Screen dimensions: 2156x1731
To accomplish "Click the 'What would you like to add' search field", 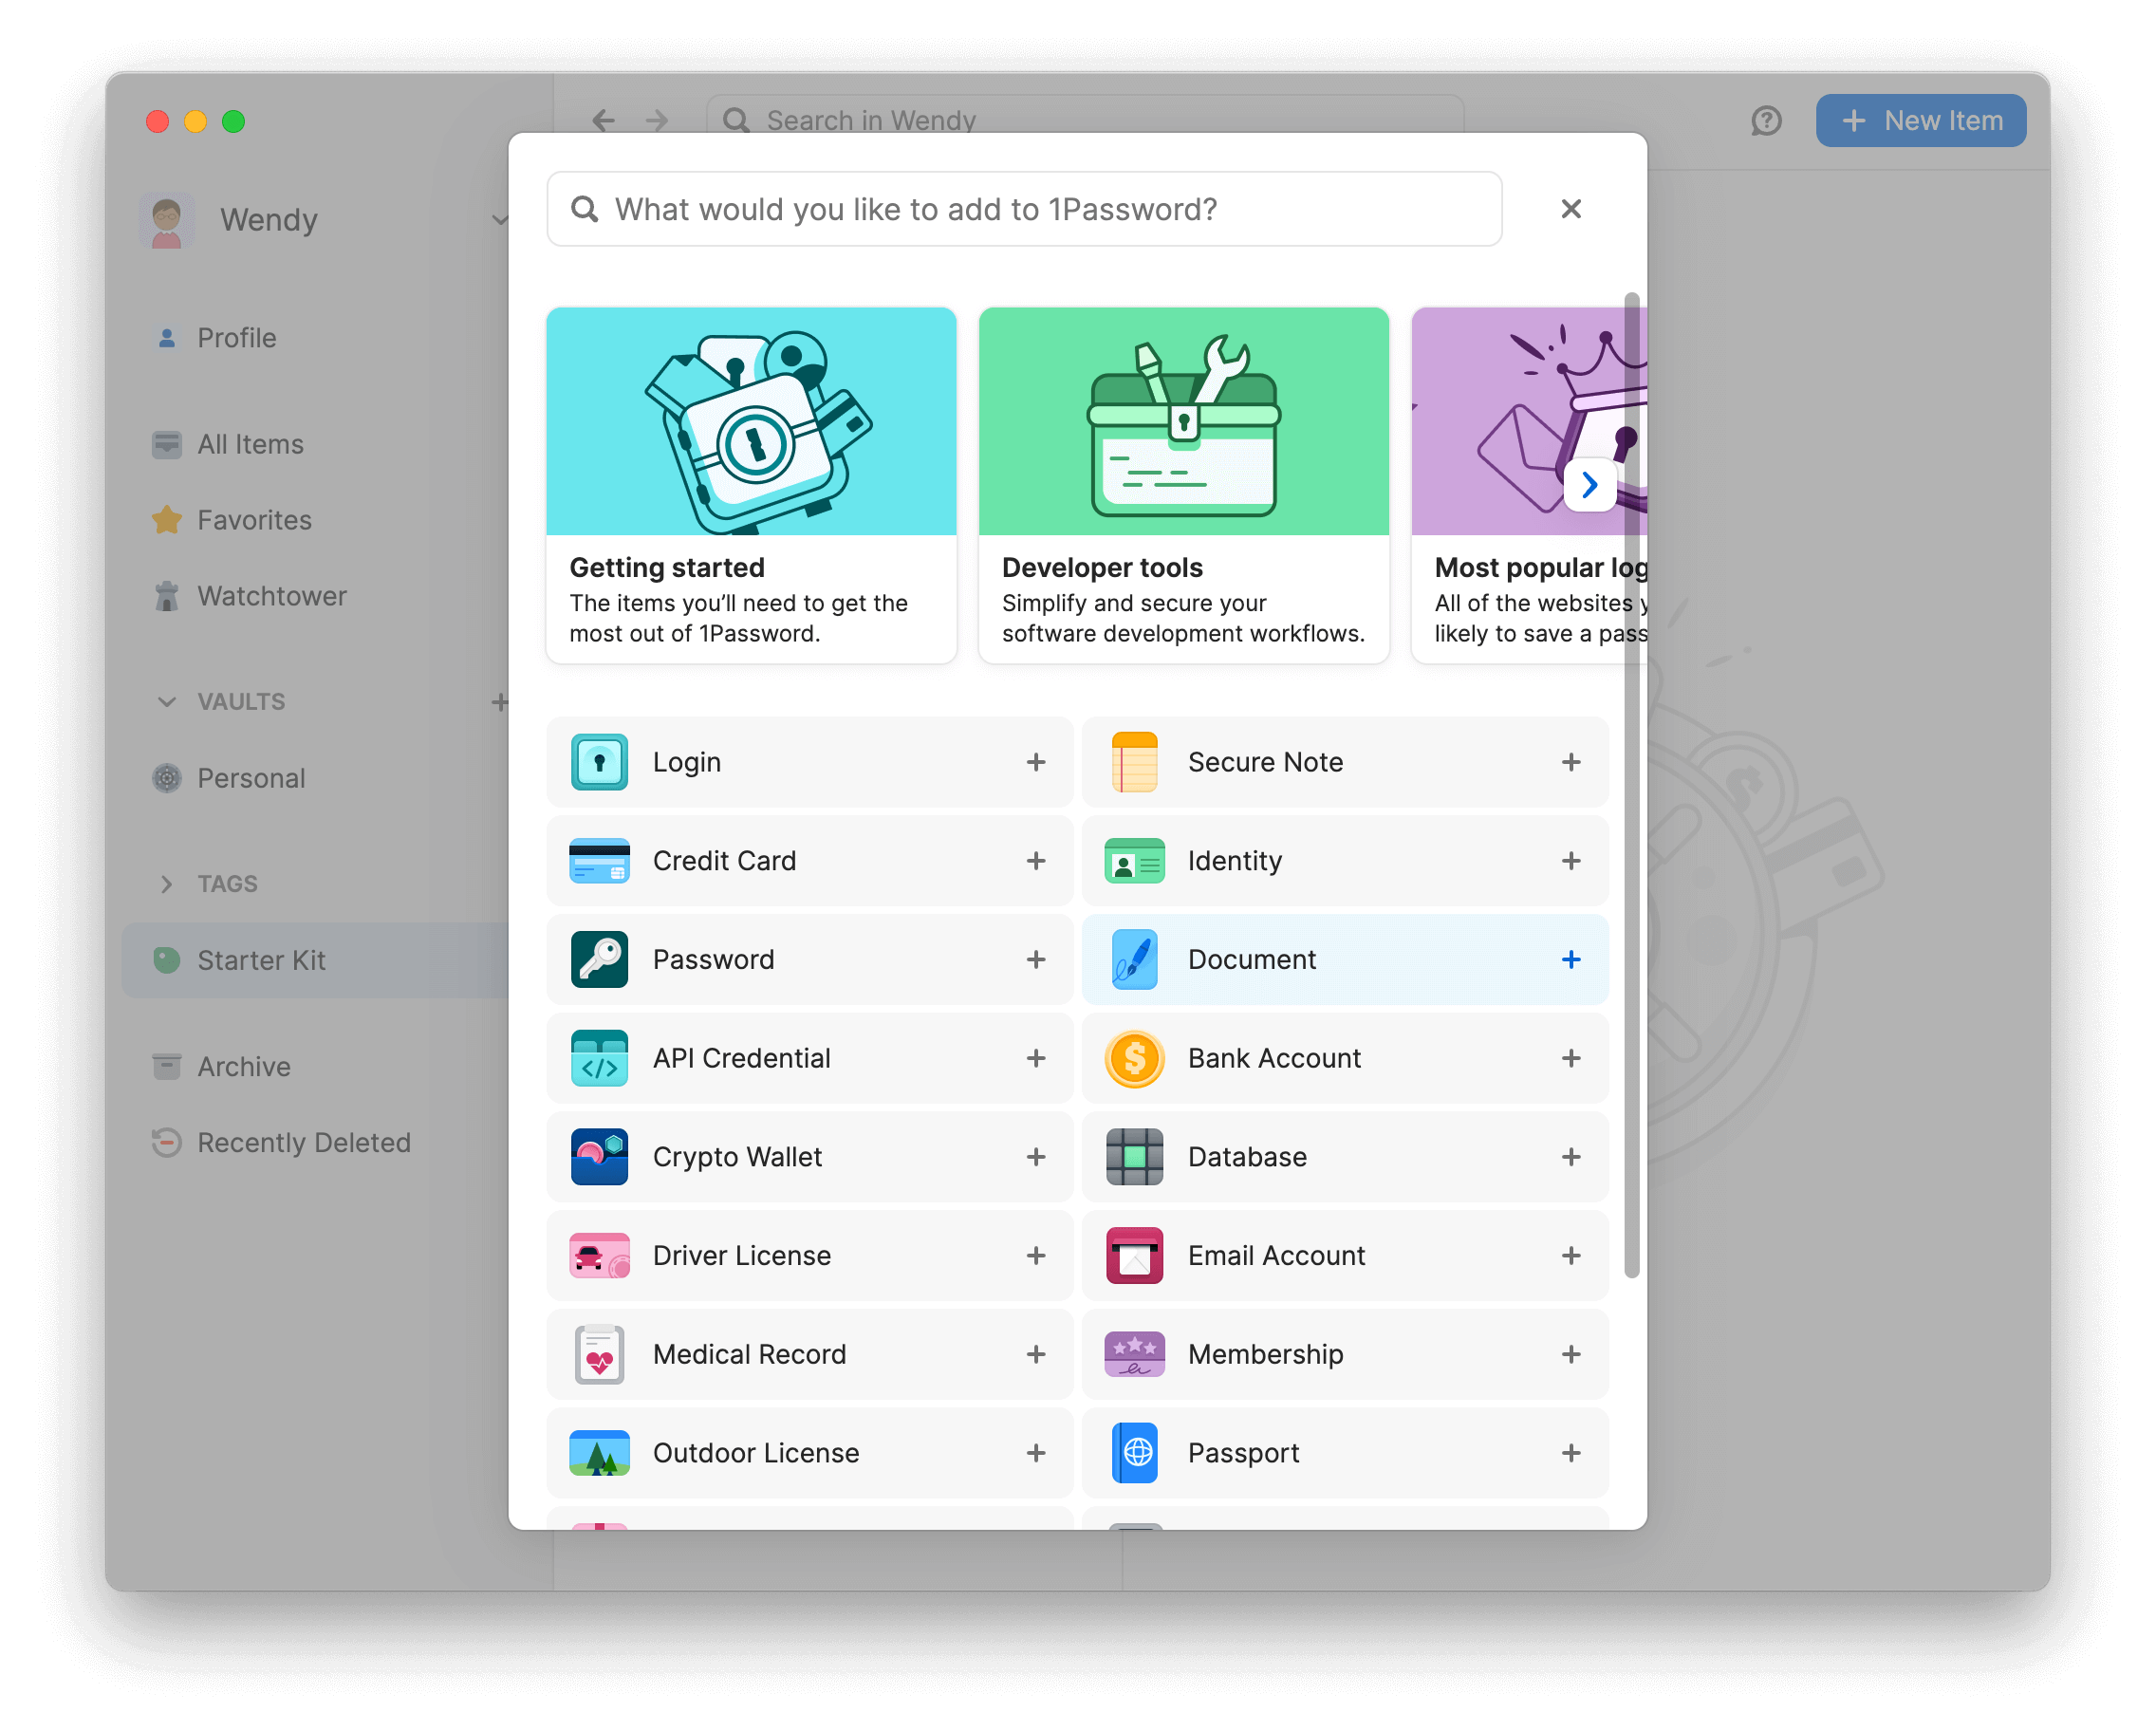I will click(1024, 209).
